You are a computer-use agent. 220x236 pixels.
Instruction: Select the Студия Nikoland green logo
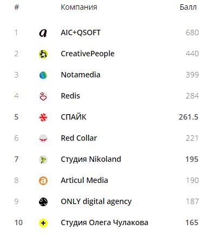pos(43,160)
